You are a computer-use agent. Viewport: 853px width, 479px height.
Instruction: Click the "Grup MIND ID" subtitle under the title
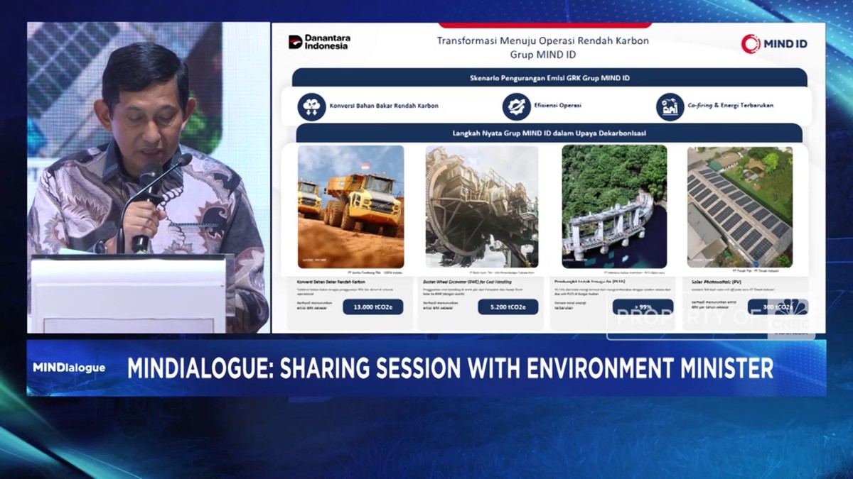point(542,54)
